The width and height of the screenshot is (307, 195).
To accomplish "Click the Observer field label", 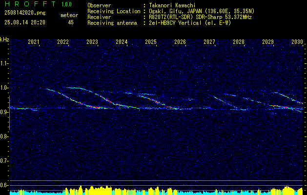I will (x=99, y=5).
